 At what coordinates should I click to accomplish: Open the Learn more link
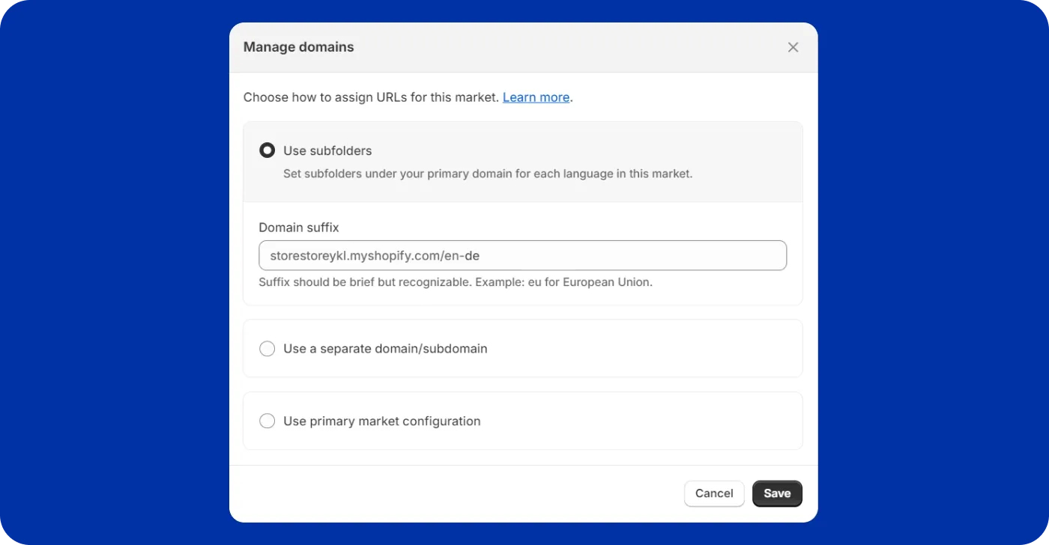click(x=536, y=97)
